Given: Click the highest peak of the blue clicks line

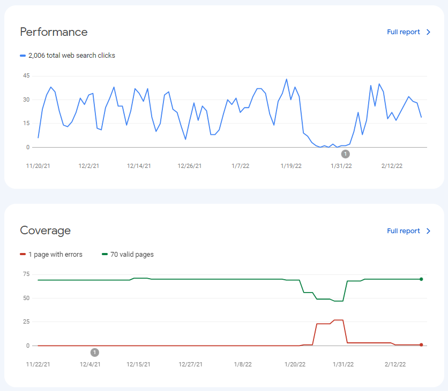Looking at the screenshot, I should [x=287, y=79].
